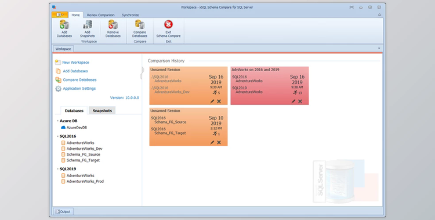Open the orange application menu button
Image resolution: width=435 pixels, height=220 pixels.
pos(60,14)
